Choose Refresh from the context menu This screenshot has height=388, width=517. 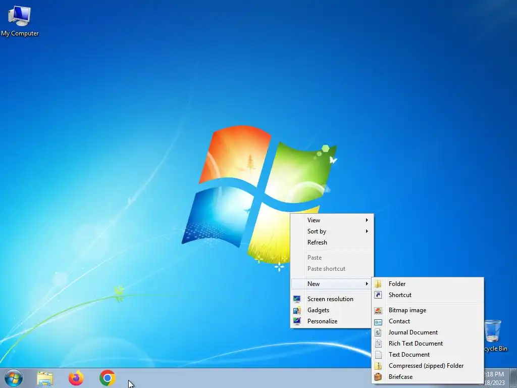tap(332, 242)
